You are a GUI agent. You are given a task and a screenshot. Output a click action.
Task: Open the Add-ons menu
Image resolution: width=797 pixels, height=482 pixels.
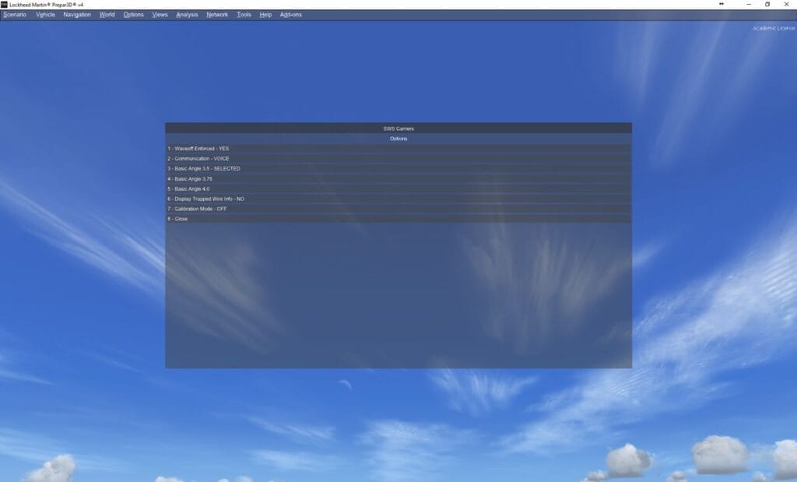click(x=291, y=15)
